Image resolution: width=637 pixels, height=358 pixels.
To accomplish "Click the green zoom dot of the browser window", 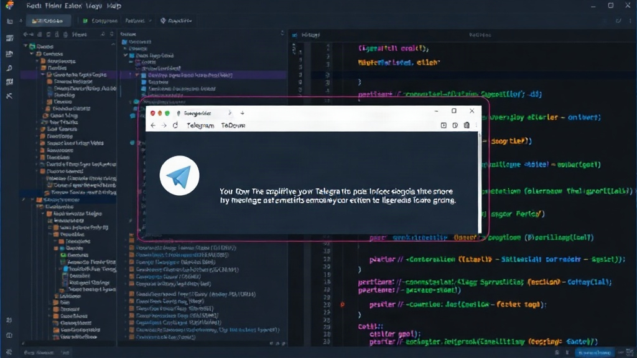I will coord(167,113).
